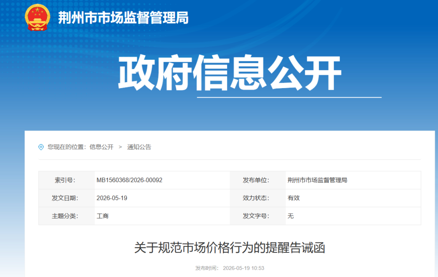The width and height of the screenshot is (438, 277).
Task: Click the article title 关于规范市场价格行为的提醒告诫函
Action: click(x=229, y=248)
